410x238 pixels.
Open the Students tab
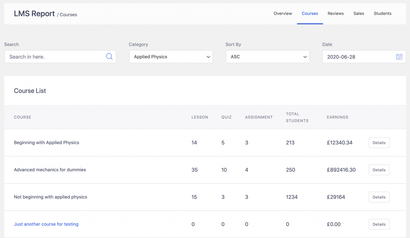pyautogui.click(x=382, y=13)
